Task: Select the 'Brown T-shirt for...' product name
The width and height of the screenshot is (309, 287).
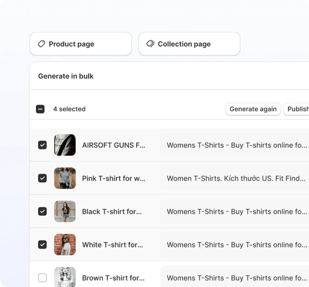Action: [113, 278]
